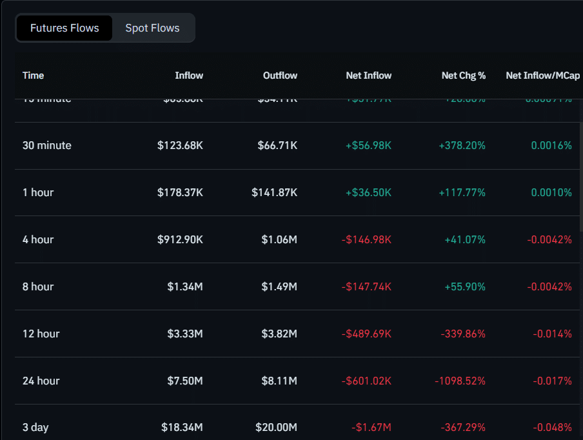Click the $18.34M inflow value
Screen dimensions: 583x440
tap(182, 427)
